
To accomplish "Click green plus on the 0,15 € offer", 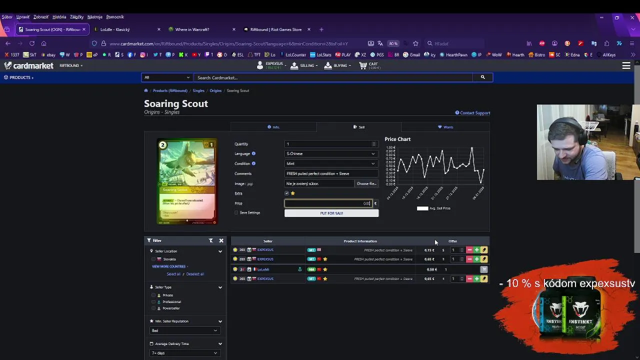I will tap(476, 250).
